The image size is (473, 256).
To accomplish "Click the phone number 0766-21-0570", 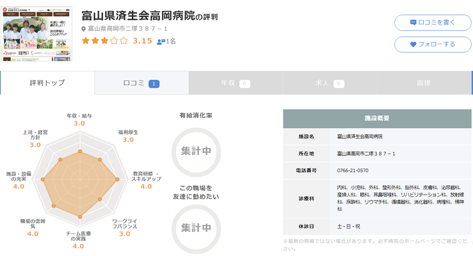I will click(x=353, y=170).
